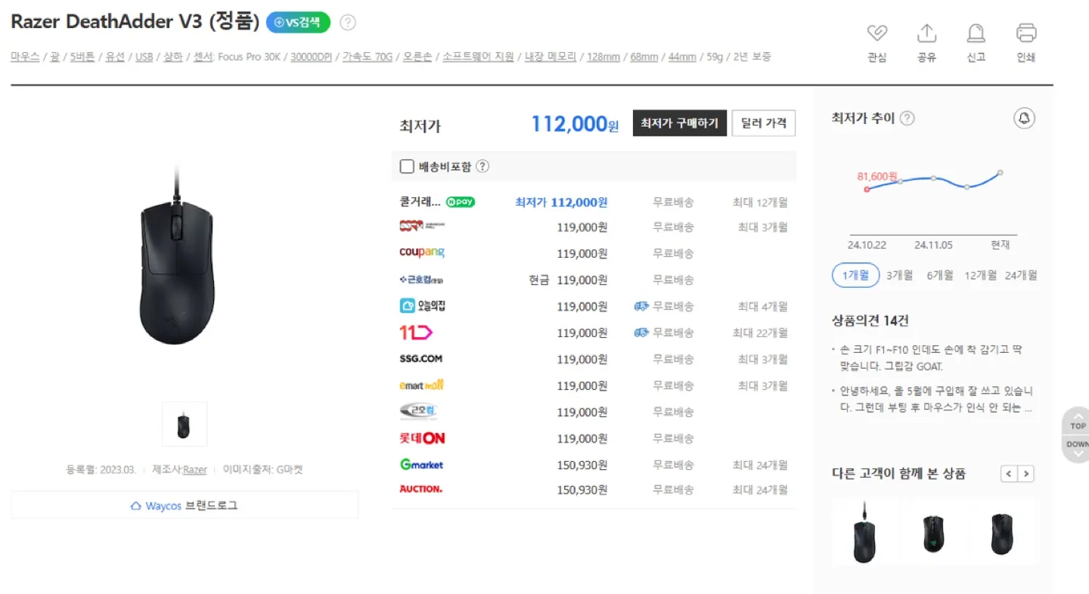Click the help icon next to VS검색
Viewport: 1089px width, 594px height.
(348, 23)
